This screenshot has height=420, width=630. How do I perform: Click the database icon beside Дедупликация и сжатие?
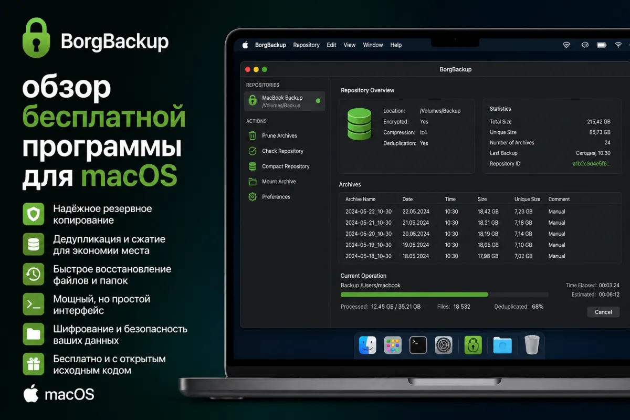[x=33, y=244]
